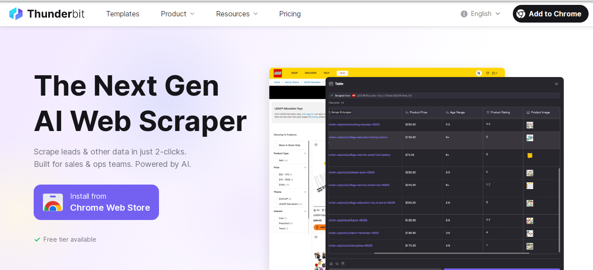Screen dimensions: 593x270
Task: Click the LEGO search magnifier icon
Action: point(479,73)
